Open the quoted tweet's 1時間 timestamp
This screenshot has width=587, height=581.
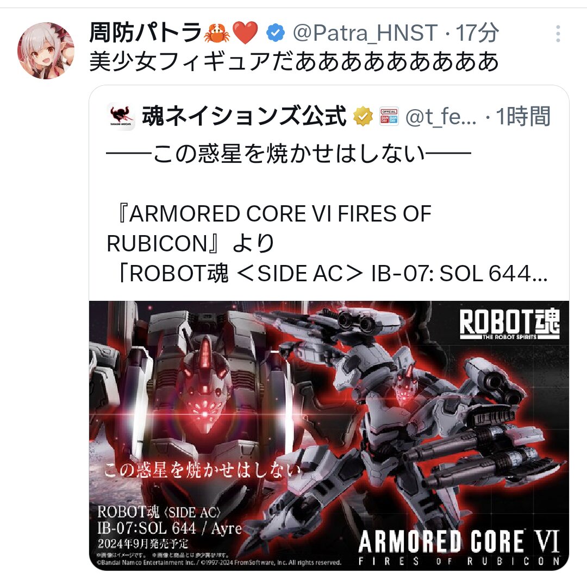click(x=523, y=117)
